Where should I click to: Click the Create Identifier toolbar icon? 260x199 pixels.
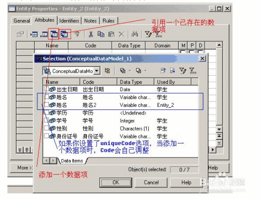point(77,34)
